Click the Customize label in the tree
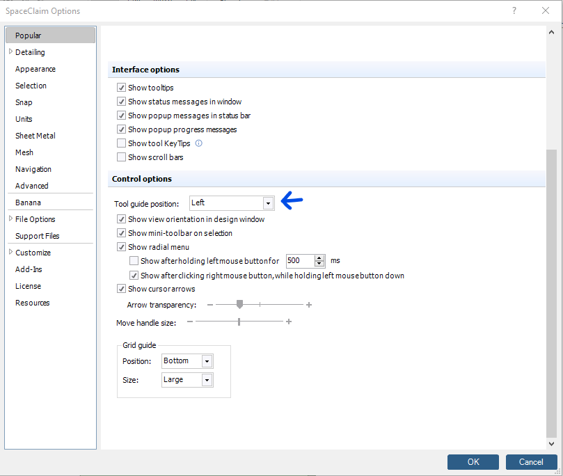Viewport: 563px width, 476px height. [x=33, y=253]
